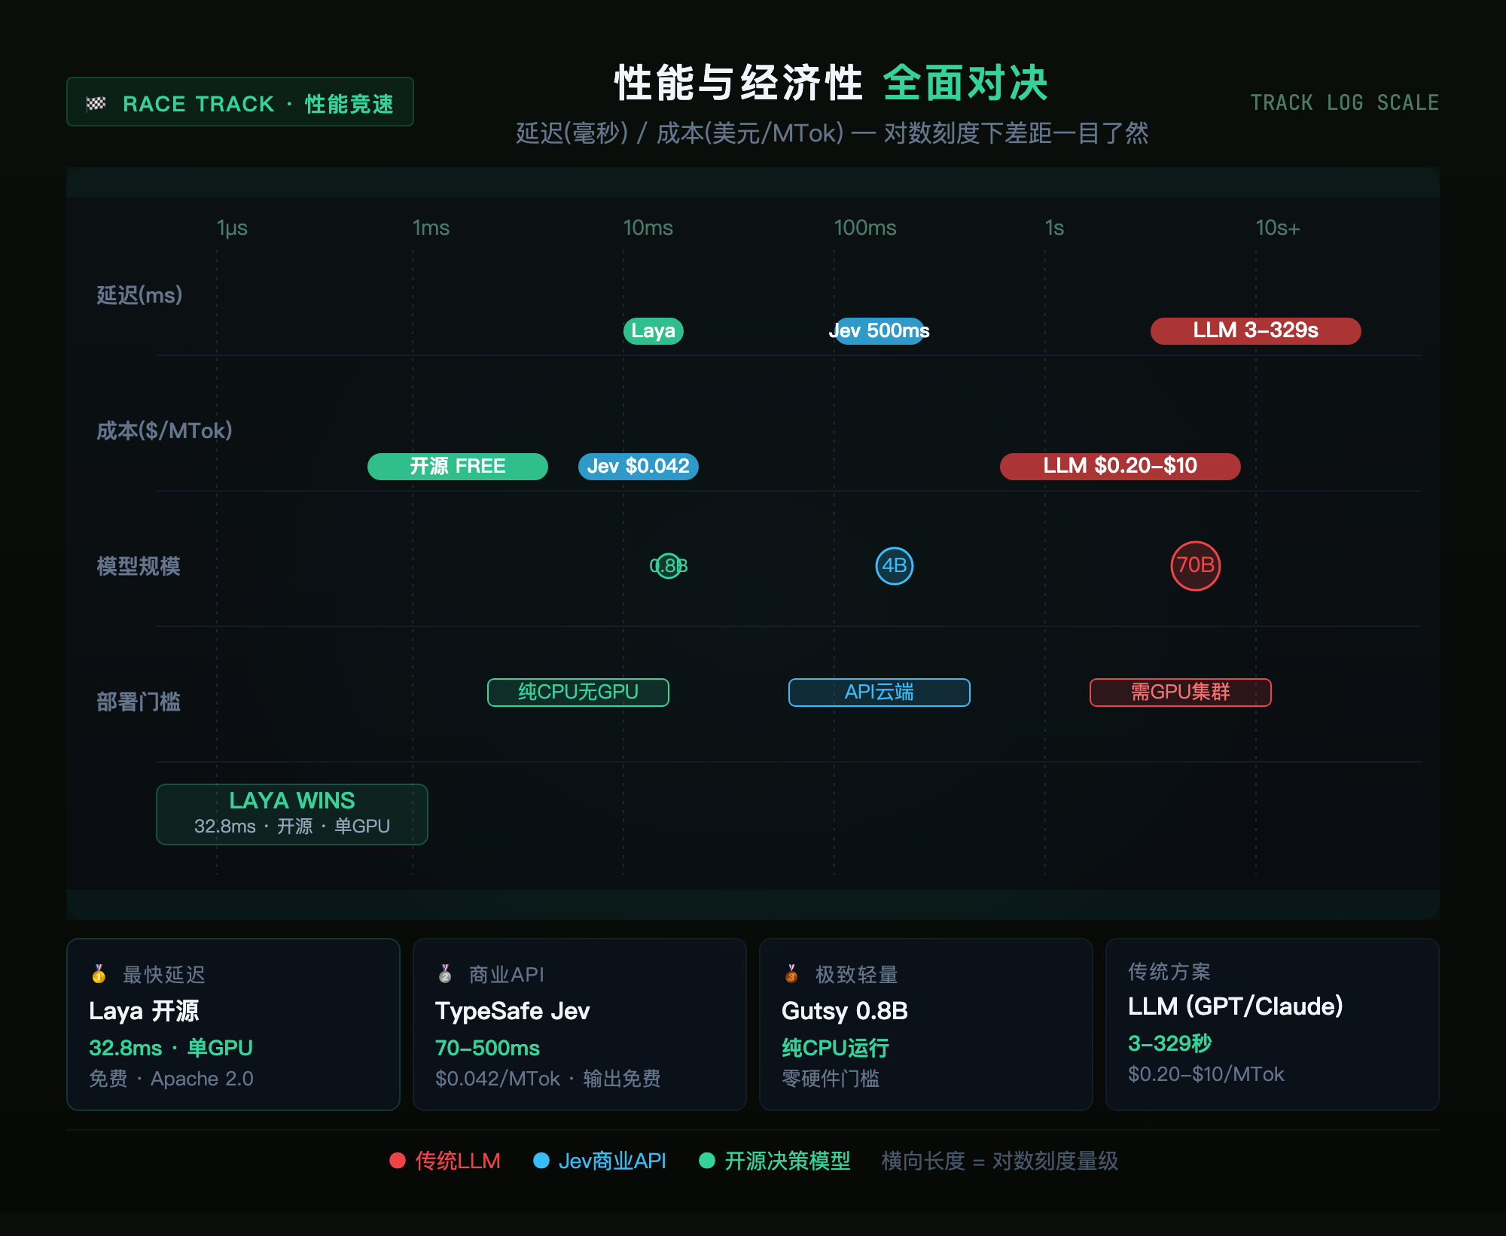1506x1236 pixels.
Task: Click the API云端 deployment tag
Action: coord(880,692)
